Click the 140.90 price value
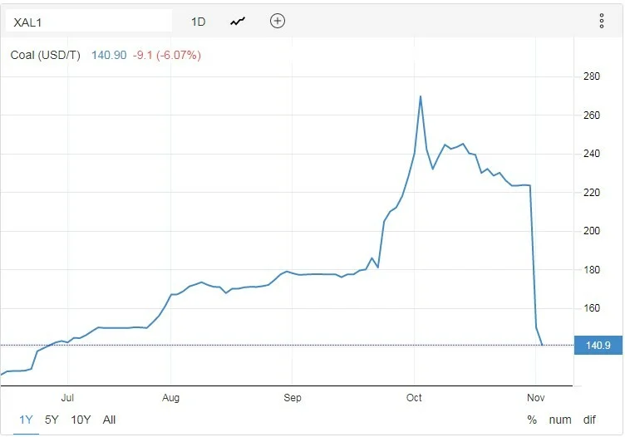 [109, 55]
